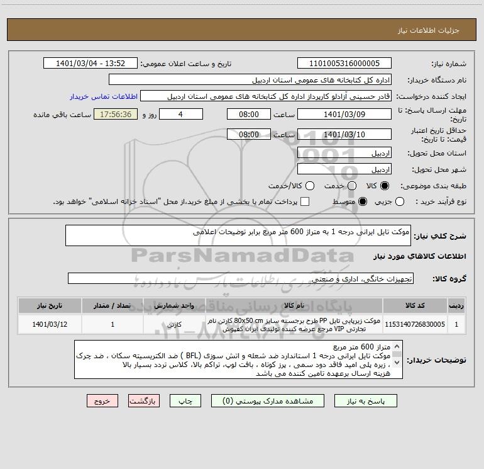This screenshot has height=469, width=484.
Task: Click the need date cell 1401/03/12
Action: [50, 324]
